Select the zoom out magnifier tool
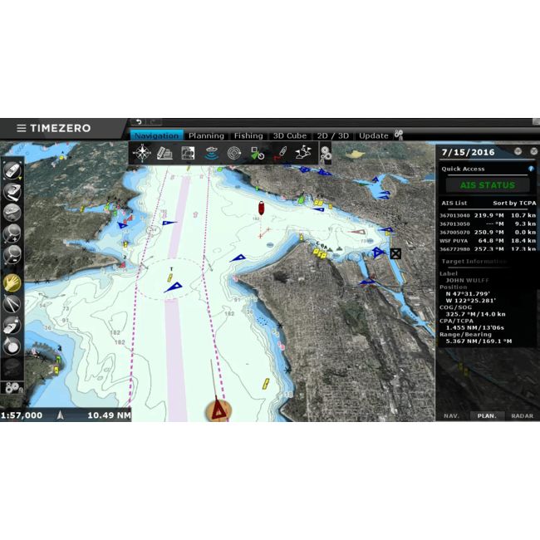 coord(12,255)
